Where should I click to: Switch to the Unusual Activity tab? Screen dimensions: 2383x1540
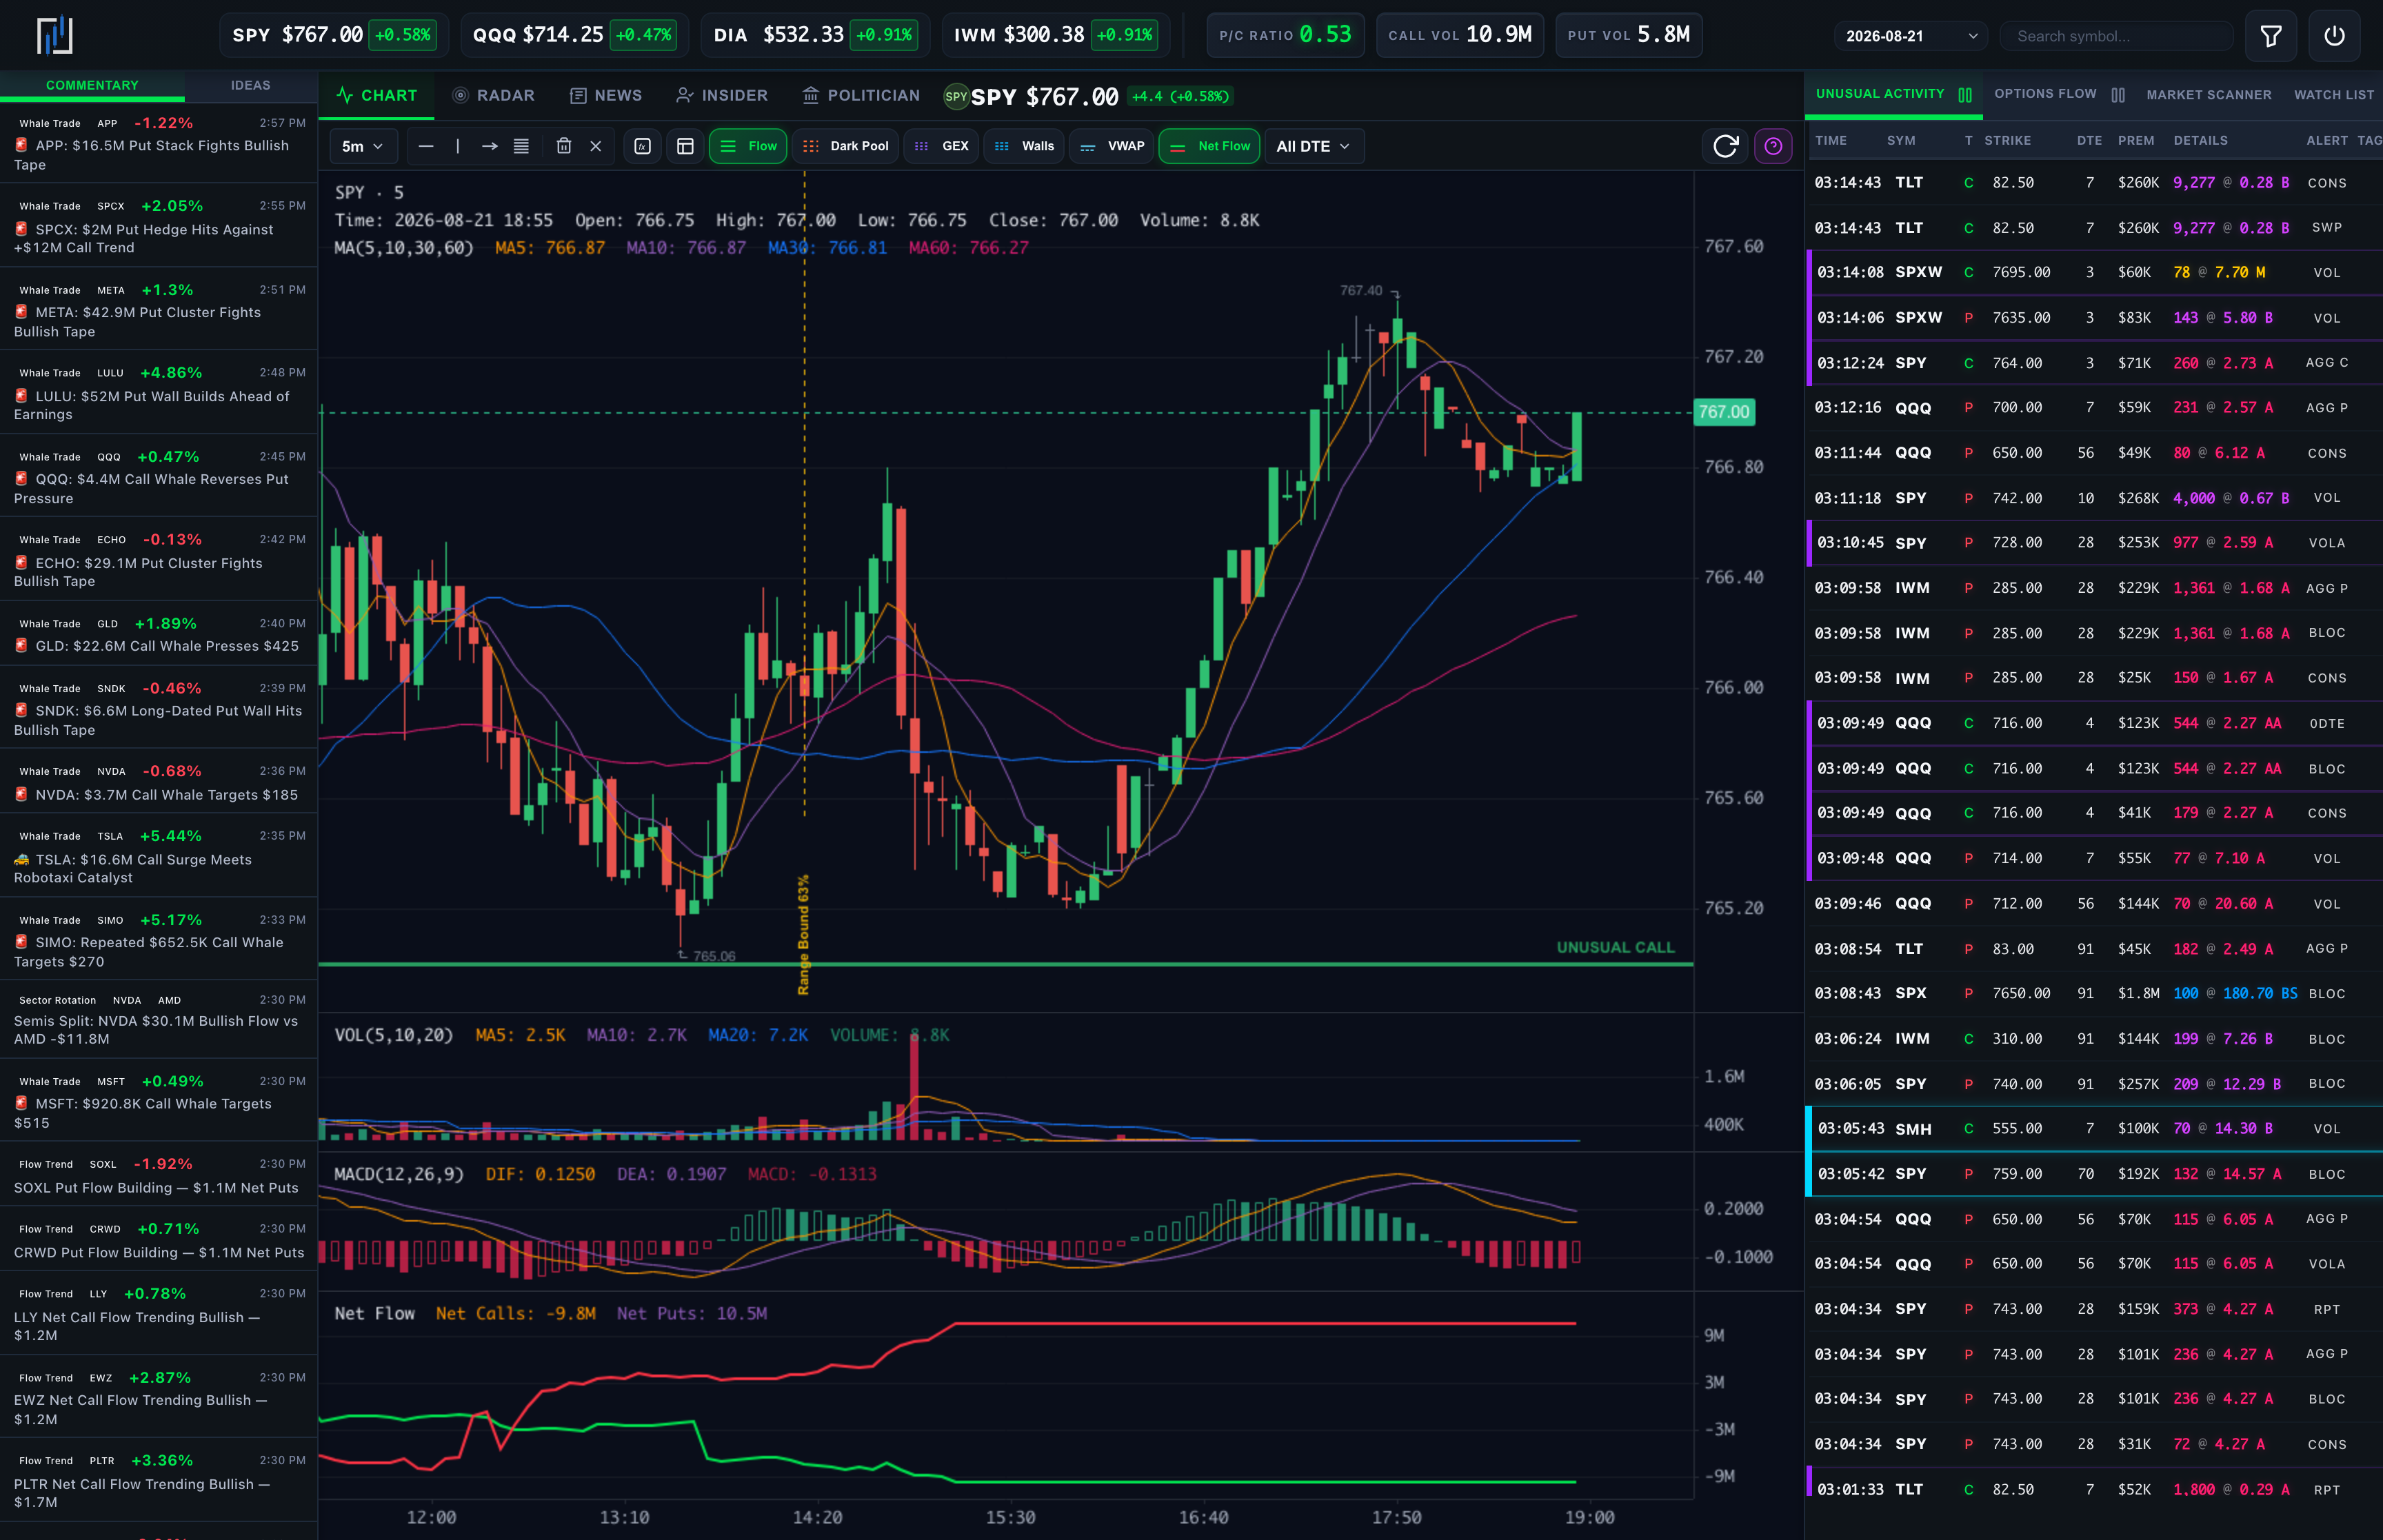[1880, 94]
